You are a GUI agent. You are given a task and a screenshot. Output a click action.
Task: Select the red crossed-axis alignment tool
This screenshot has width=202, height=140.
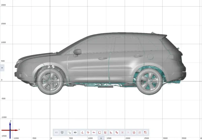pos(88,132)
